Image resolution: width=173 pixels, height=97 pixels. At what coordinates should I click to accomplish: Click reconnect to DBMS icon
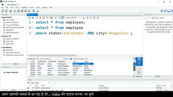tap(38, 11)
